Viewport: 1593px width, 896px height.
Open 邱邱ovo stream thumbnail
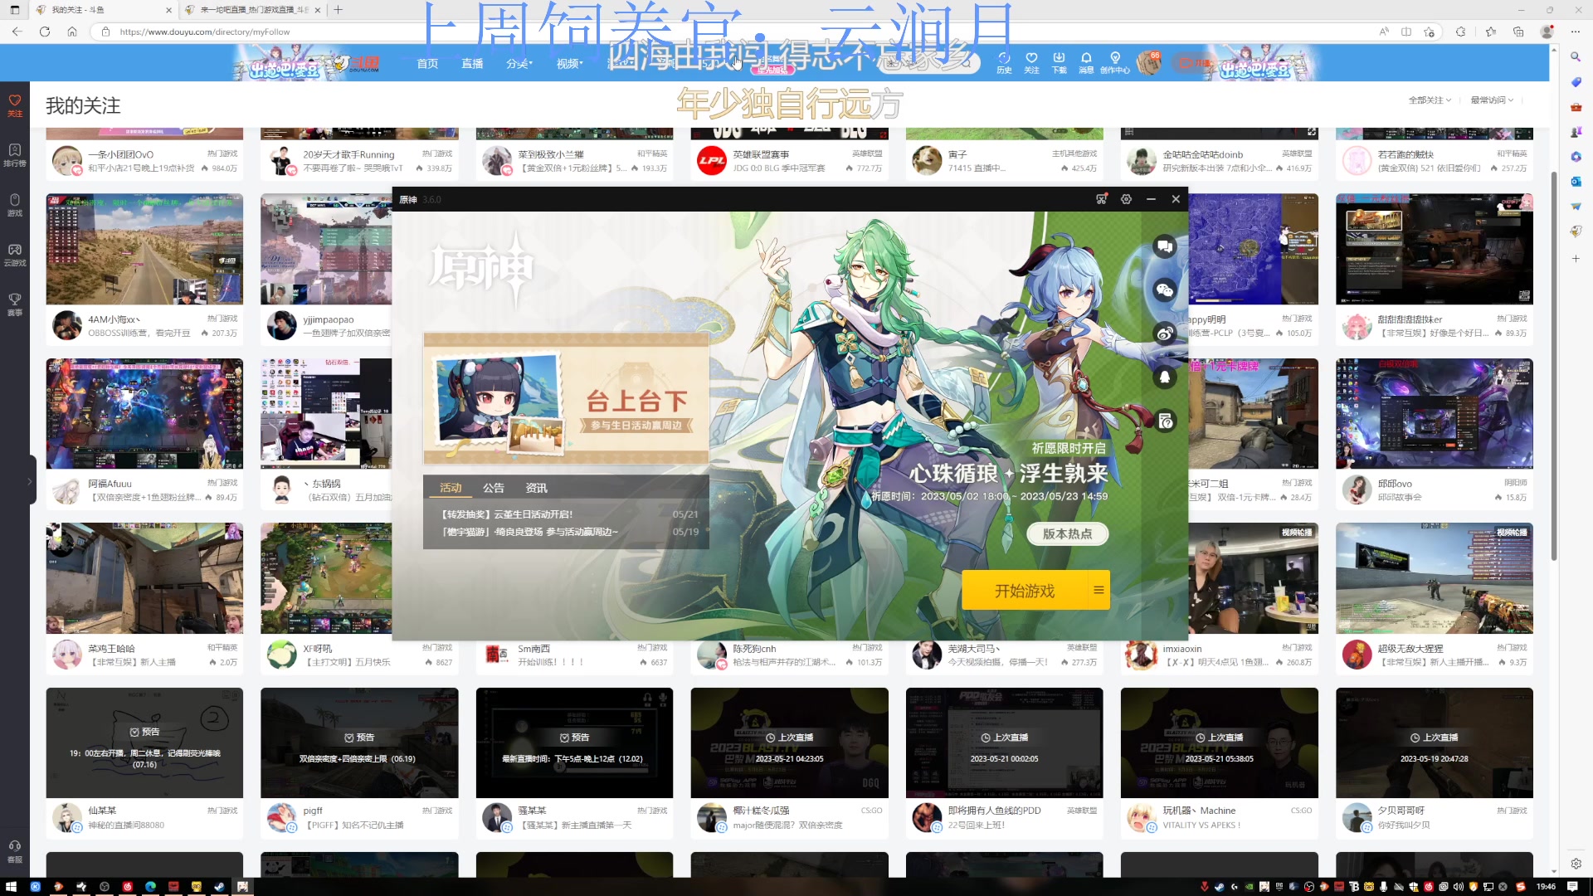point(1434,413)
